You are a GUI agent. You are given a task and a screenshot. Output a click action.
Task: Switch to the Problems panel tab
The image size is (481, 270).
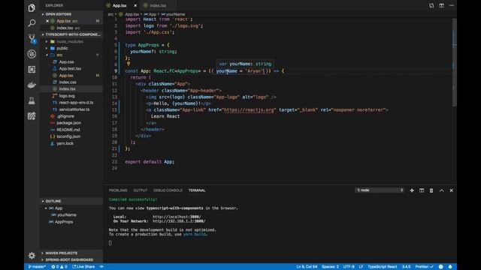(x=118, y=190)
